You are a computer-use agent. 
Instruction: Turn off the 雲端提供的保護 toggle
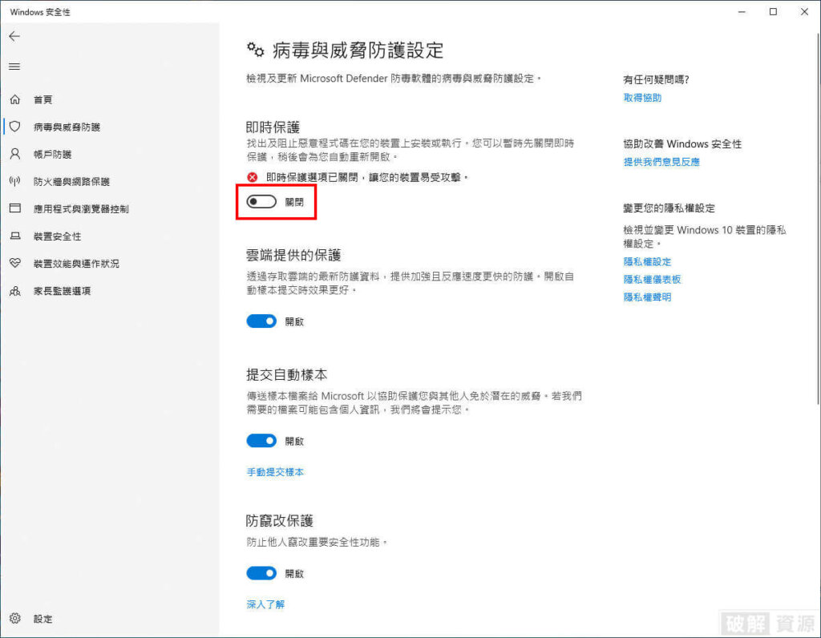[261, 321]
